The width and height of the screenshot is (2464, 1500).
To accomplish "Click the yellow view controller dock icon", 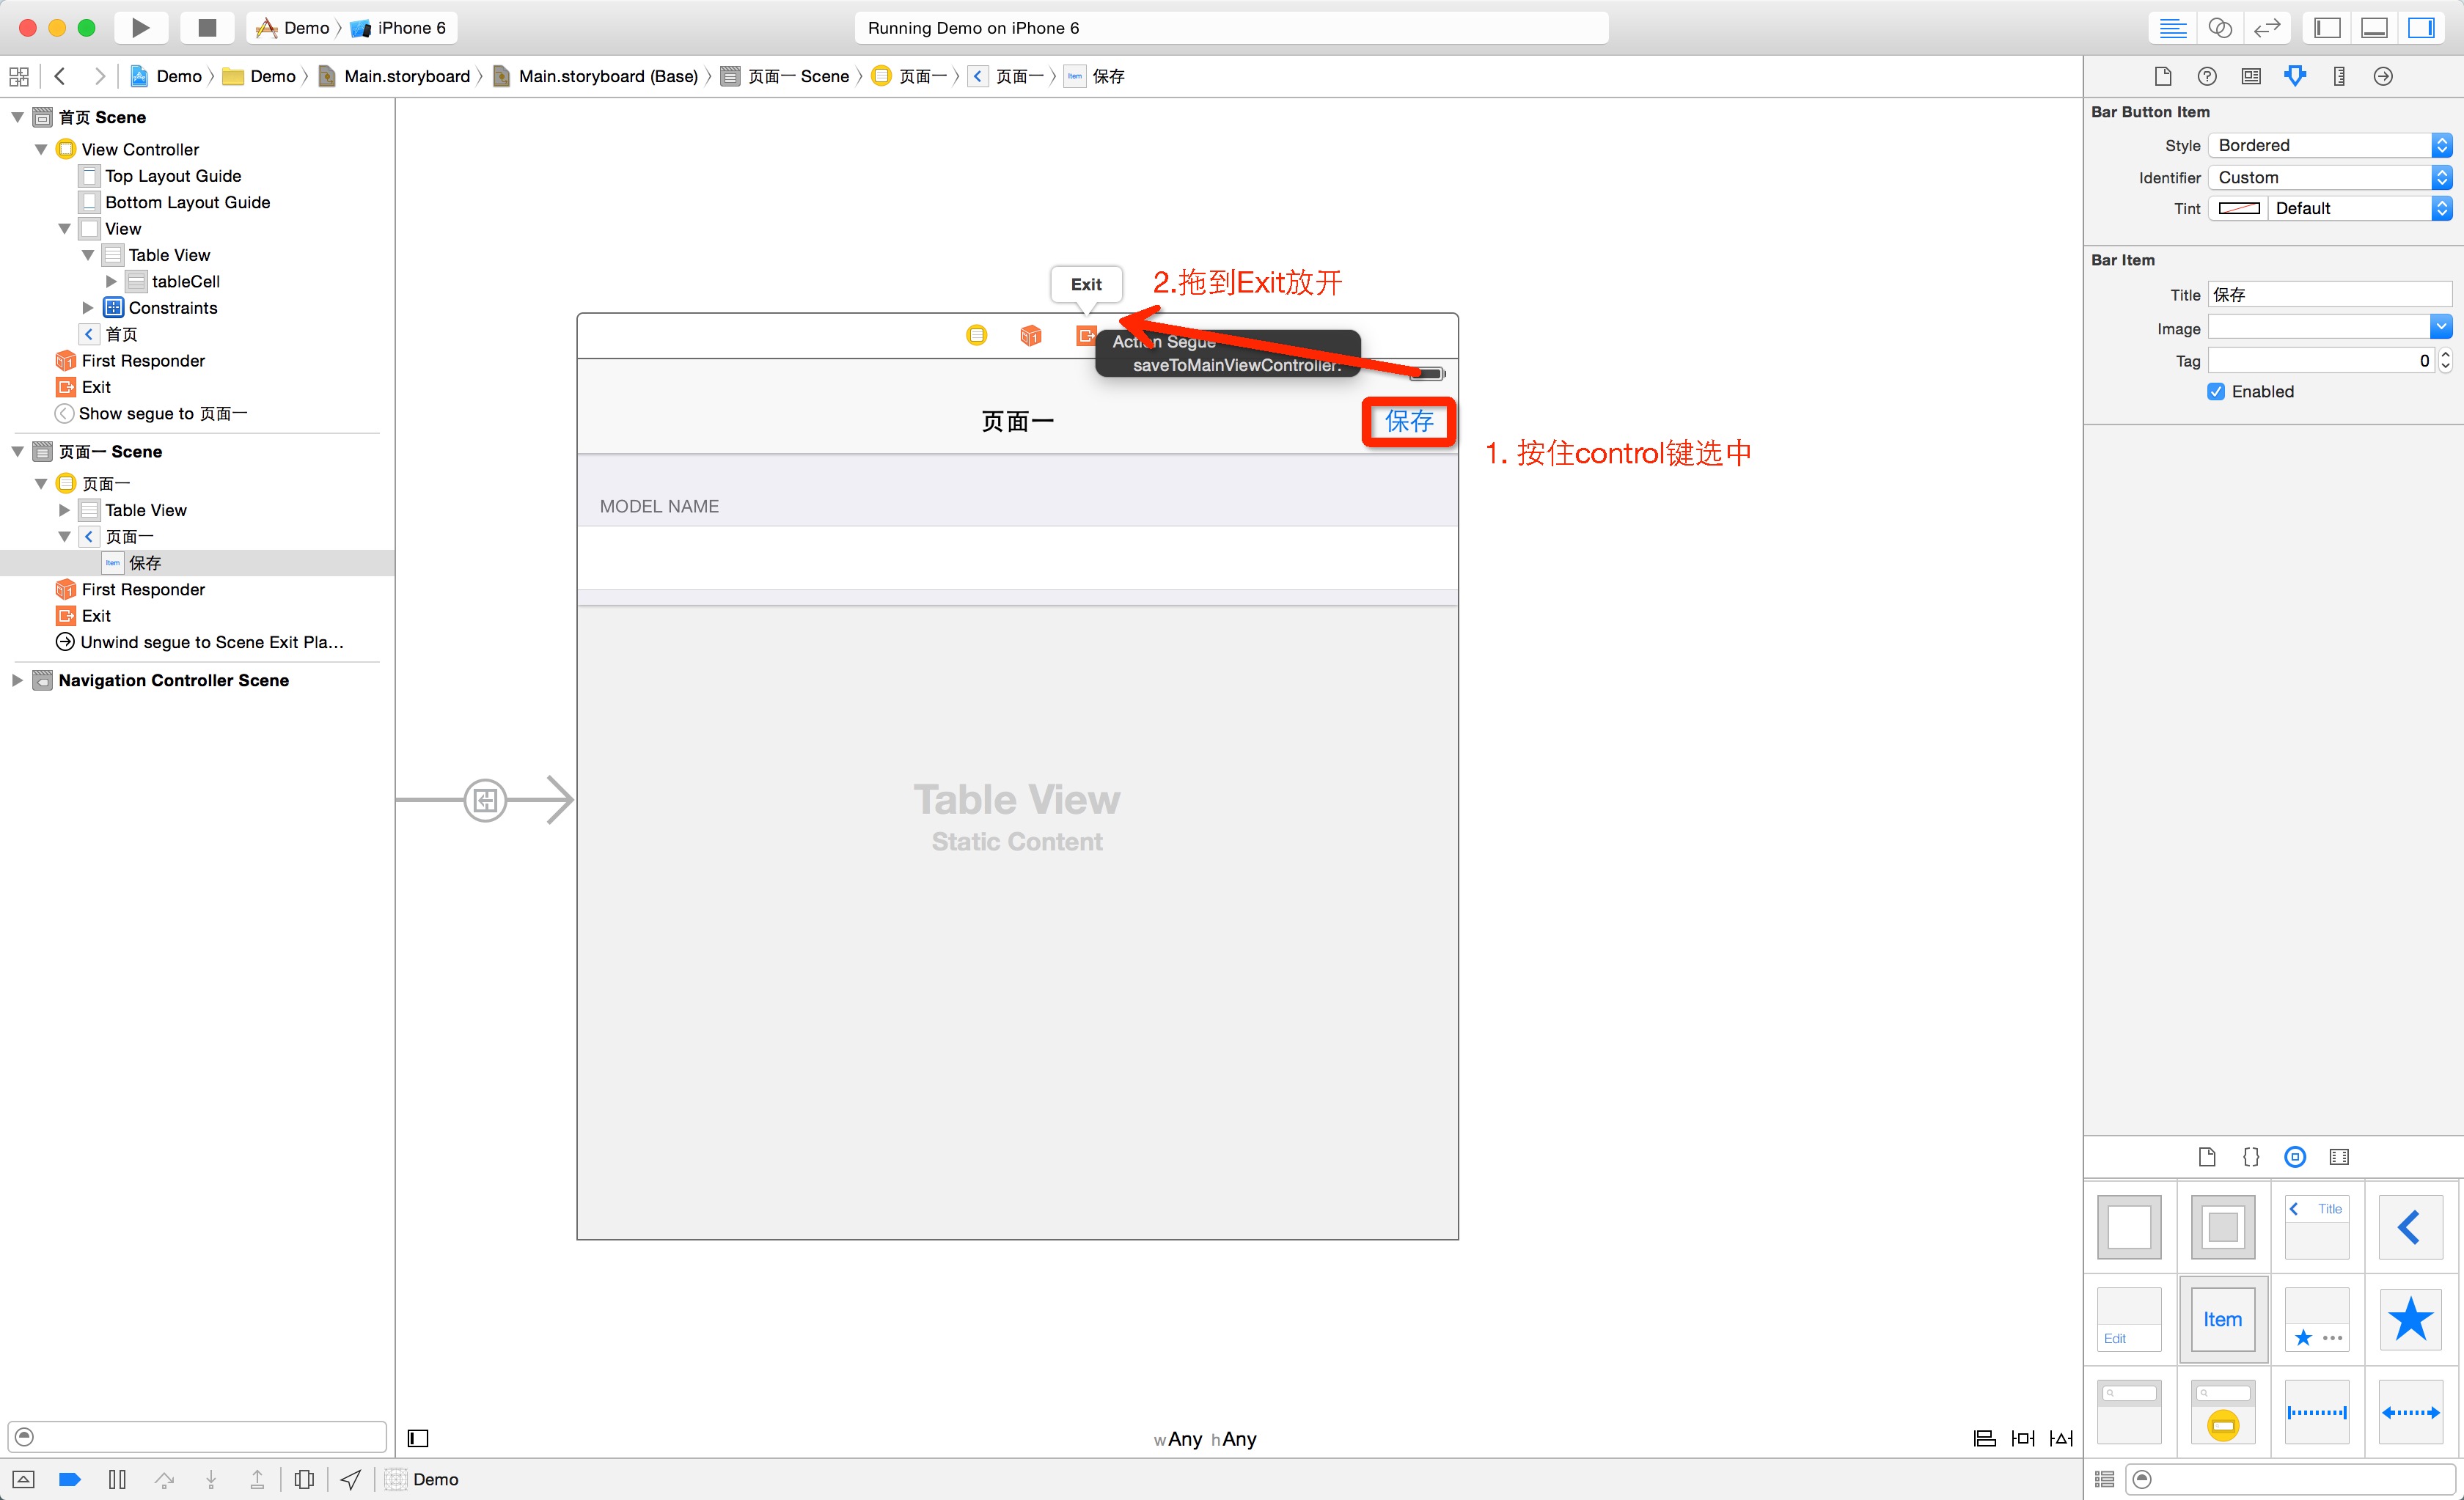I will 977,335.
